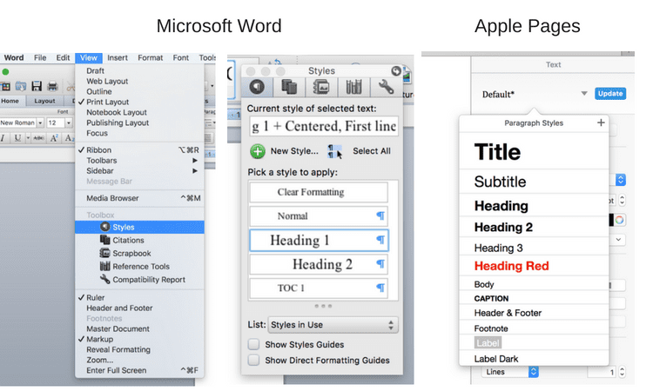Open the chevron dropdown below color well in Pages
The image size is (653, 391).
point(618,239)
